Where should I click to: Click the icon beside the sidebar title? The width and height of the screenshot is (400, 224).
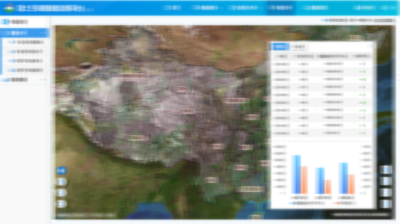click(x=5, y=22)
